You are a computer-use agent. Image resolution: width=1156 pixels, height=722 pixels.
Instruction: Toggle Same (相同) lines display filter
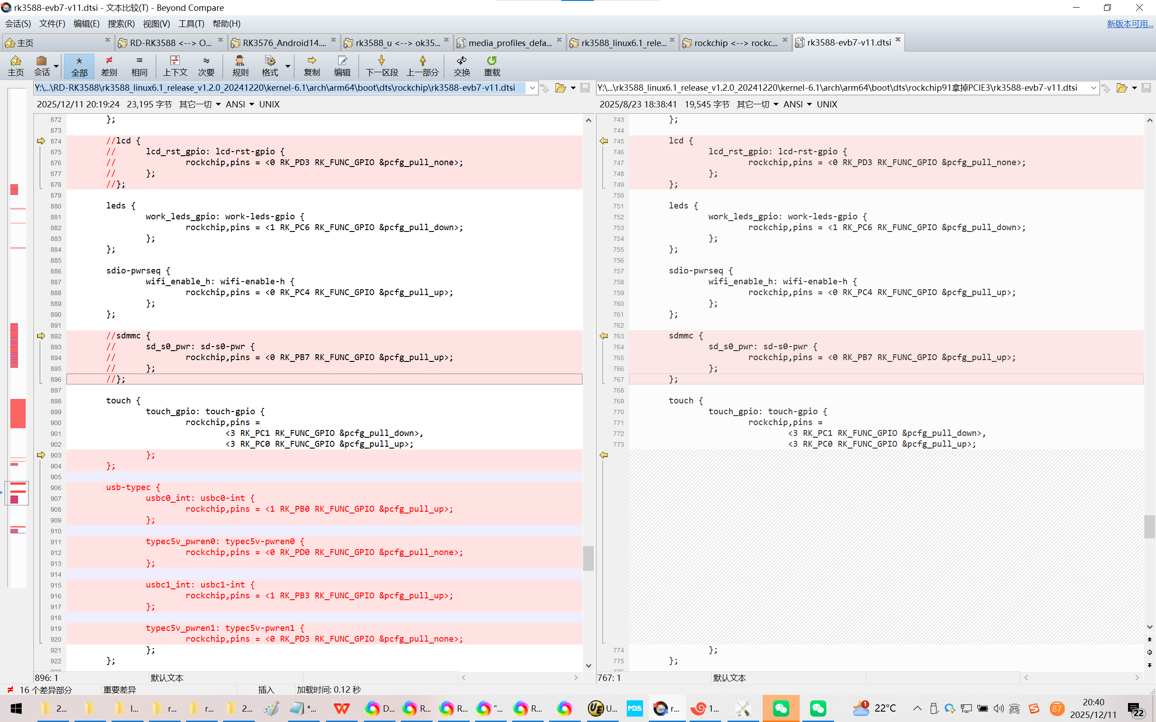[x=139, y=65]
